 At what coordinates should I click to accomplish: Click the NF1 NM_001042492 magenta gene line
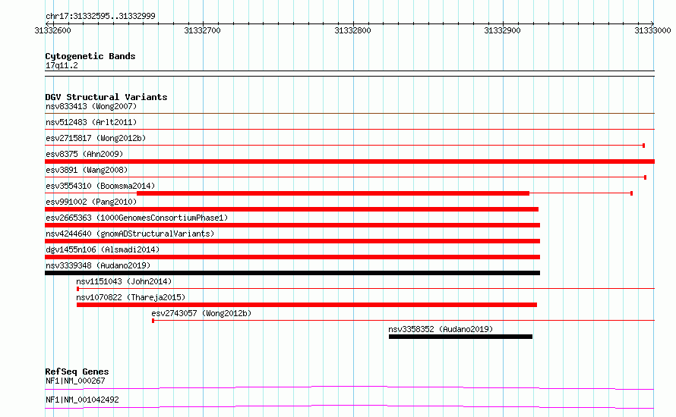tap(349, 406)
